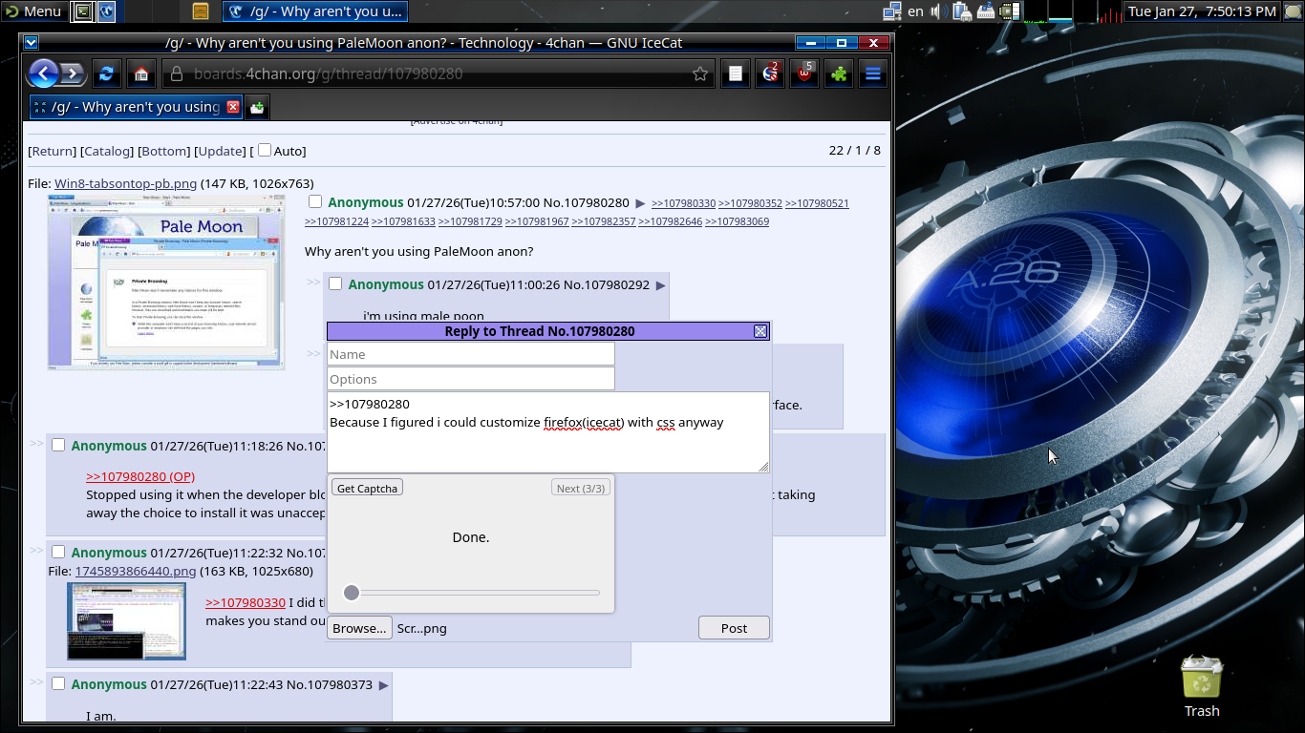1305x733 pixels.
Task: Open the extension showing badge 2
Action: pos(770,73)
